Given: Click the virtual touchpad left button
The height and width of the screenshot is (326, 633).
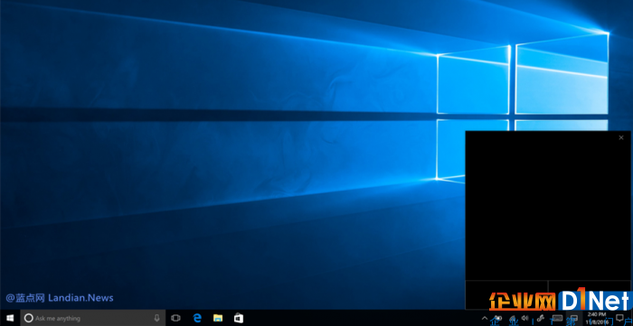Looking at the screenshot, I should (506, 295).
